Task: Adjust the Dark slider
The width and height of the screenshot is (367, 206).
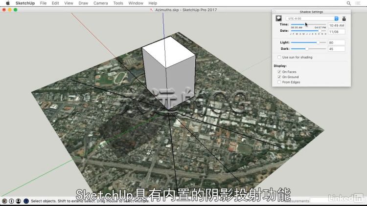Action: pos(308,49)
